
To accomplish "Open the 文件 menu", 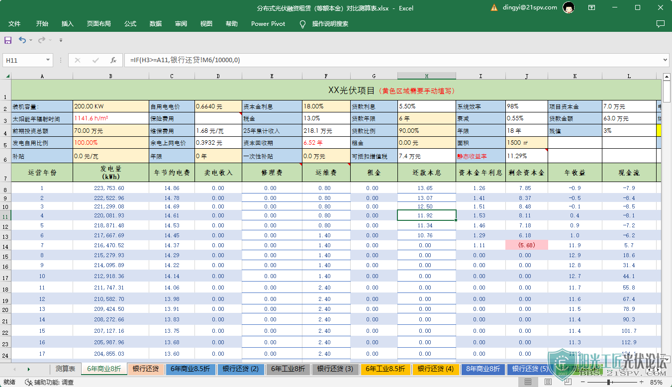I will tap(14, 24).
